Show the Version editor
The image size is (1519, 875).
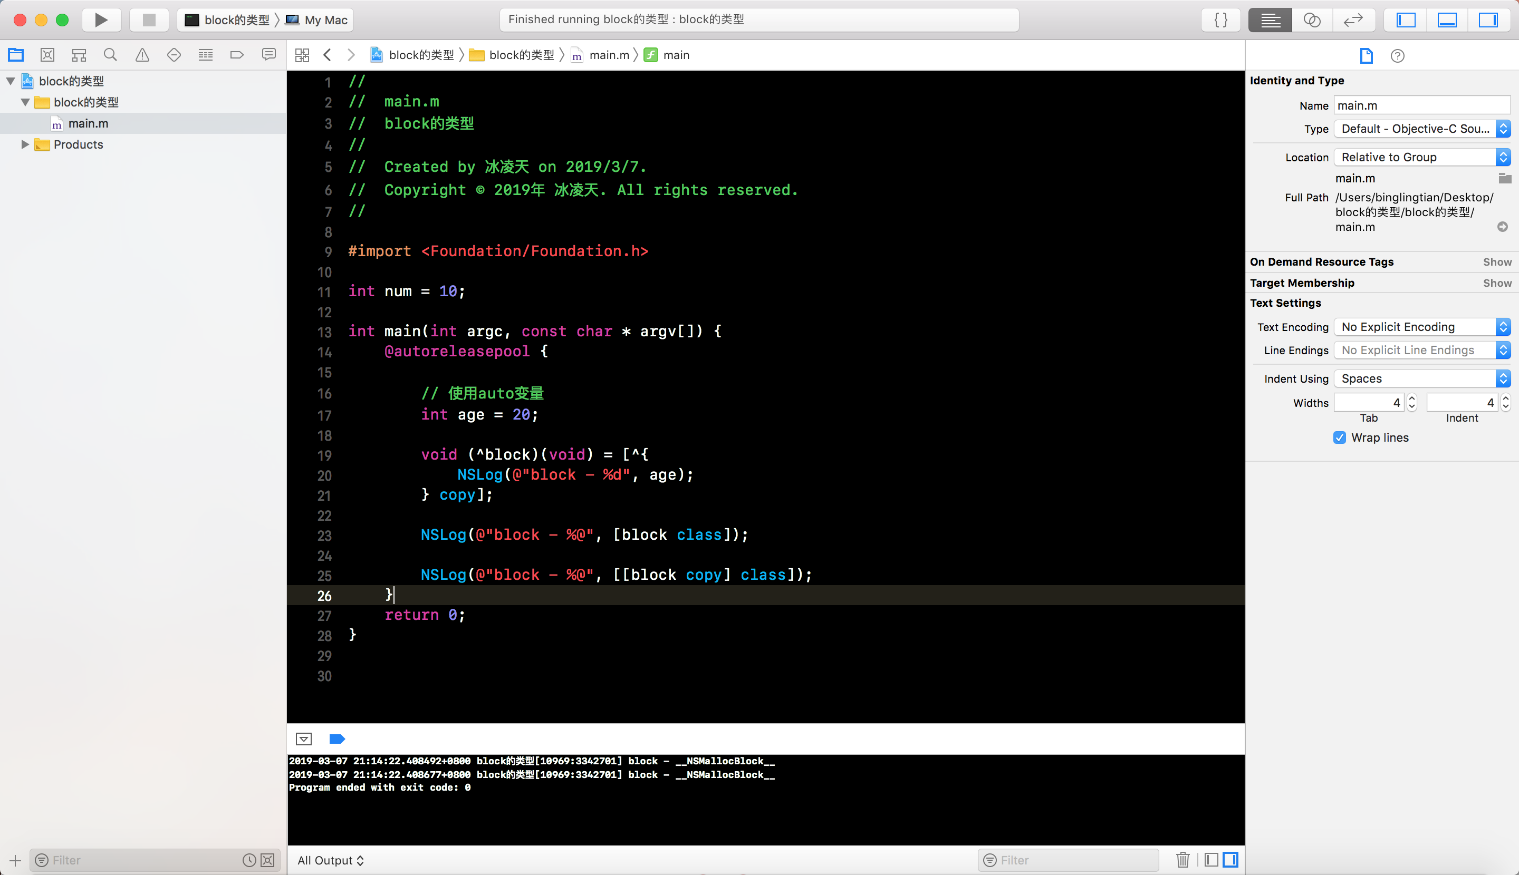(1352, 20)
